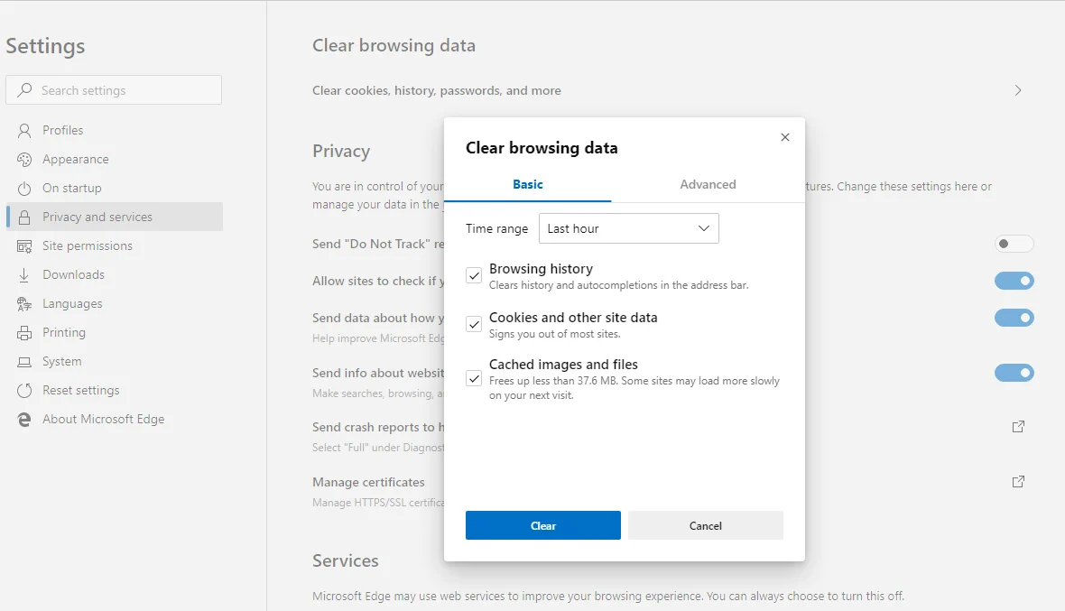
Task: Click the On startup power icon
Action: [24, 189]
